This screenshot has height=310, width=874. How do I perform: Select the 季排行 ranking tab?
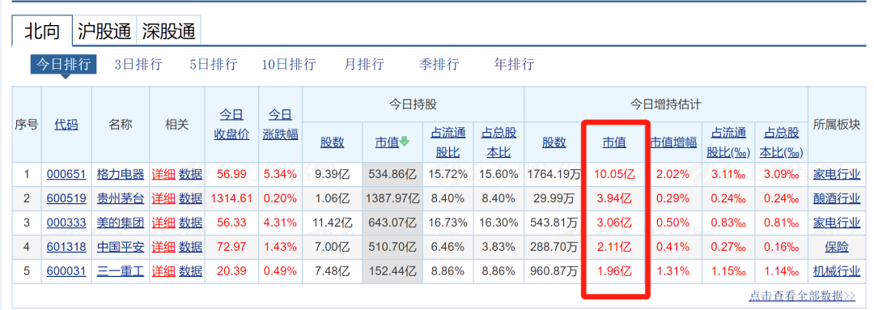click(x=439, y=64)
